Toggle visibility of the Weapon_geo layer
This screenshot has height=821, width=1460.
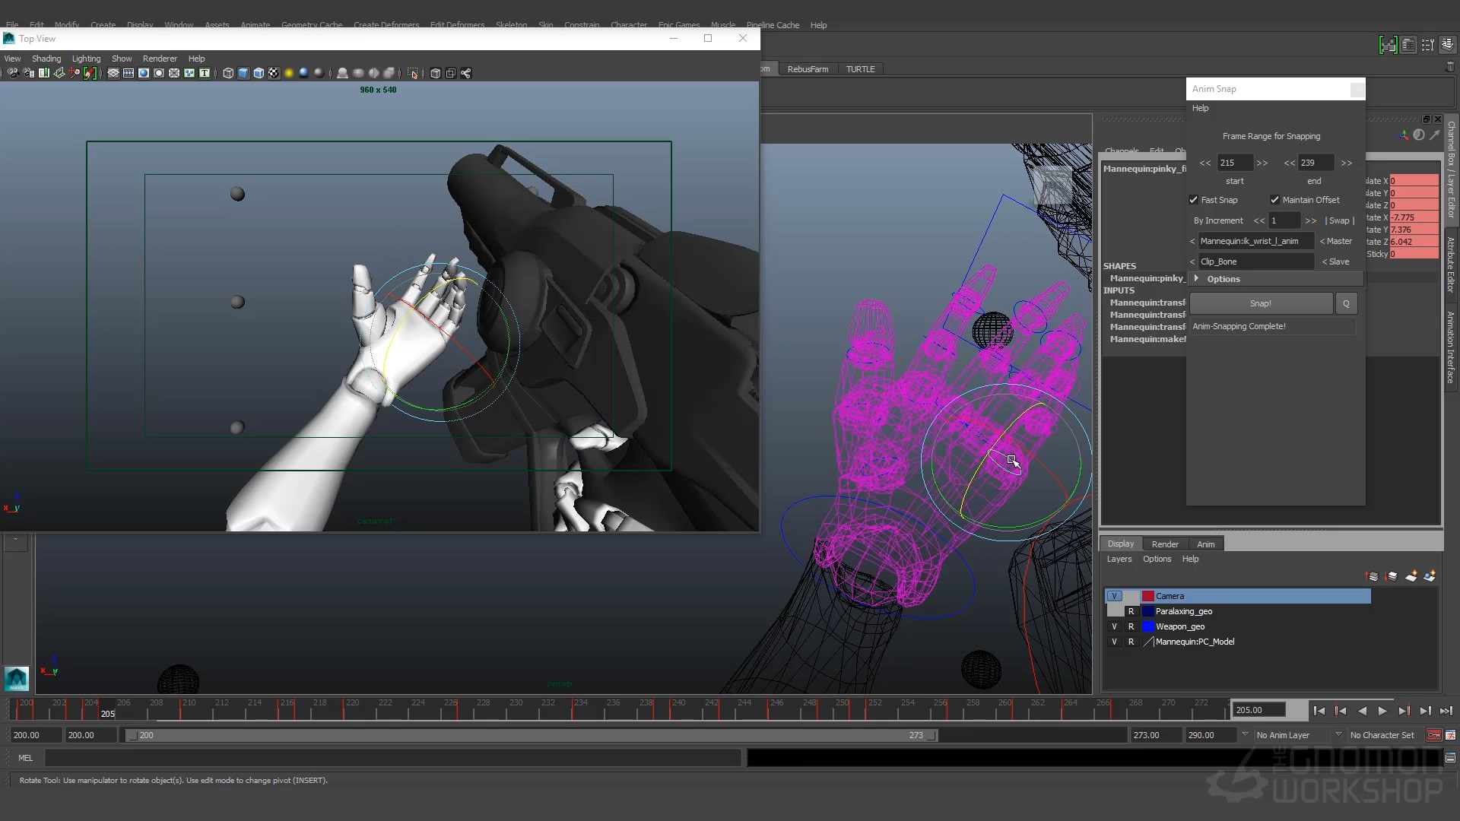[x=1115, y=626]
